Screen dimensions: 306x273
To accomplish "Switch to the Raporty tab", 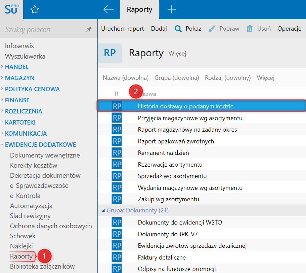I will pos(139,10).
